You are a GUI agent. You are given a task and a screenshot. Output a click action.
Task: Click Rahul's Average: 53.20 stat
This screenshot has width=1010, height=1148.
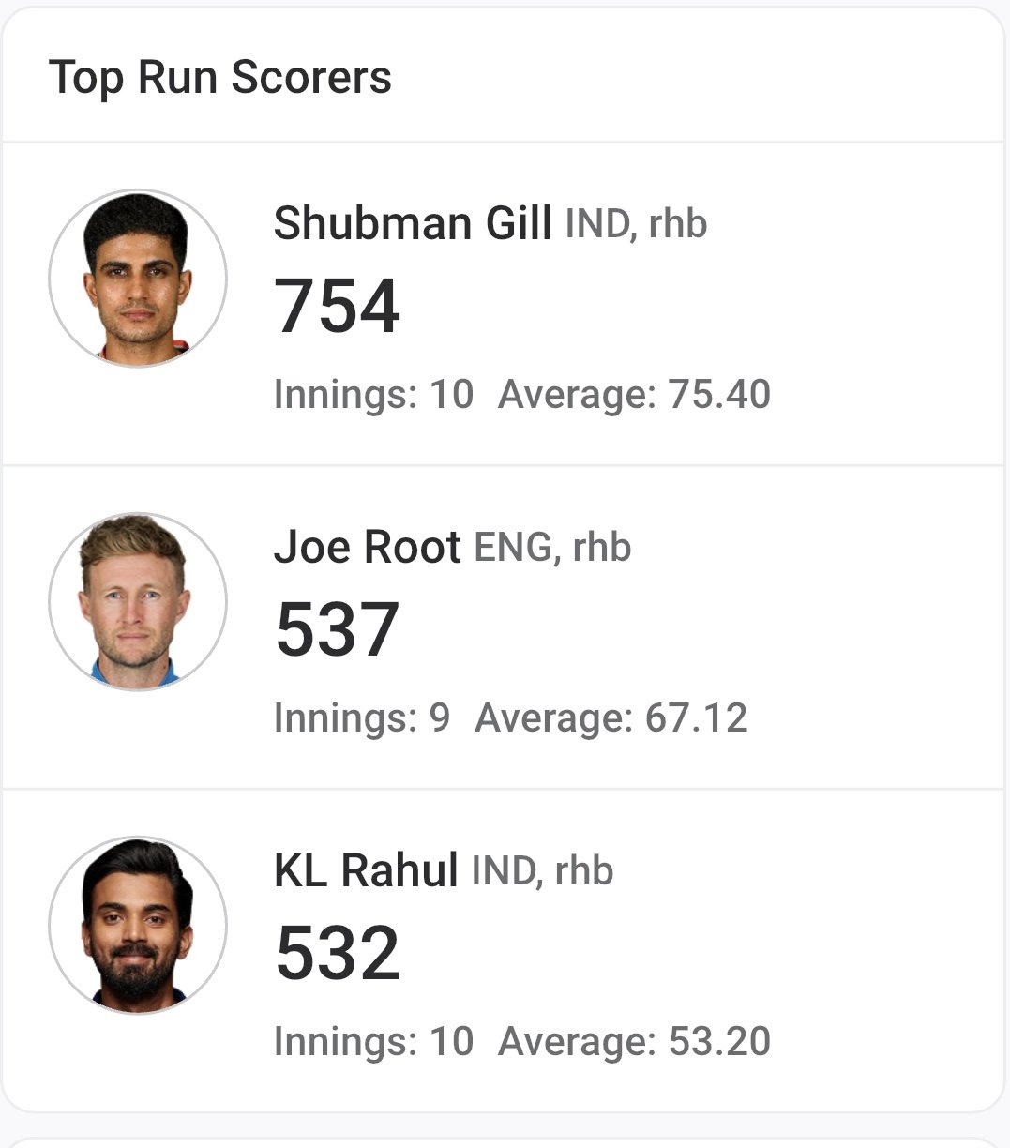635,1042
